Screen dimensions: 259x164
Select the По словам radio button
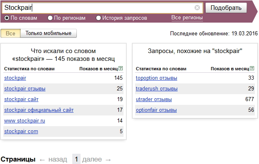click(7, 18)
